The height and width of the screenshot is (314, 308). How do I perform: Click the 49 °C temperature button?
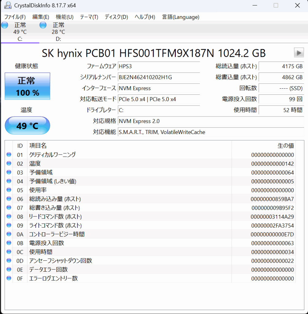[x=27, y=125]
